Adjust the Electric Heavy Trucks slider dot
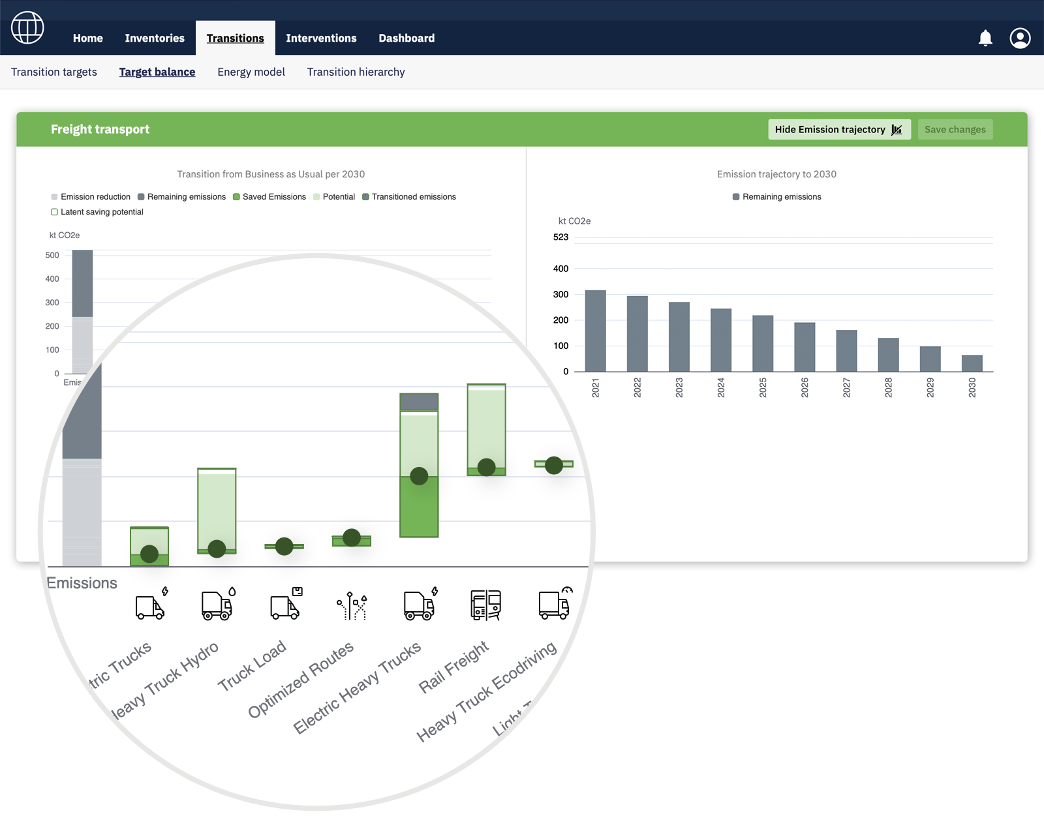This screenshot has height=831, width=1044. pos(419,476)
